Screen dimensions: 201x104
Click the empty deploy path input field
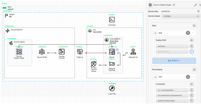click(x=172, y=52)
